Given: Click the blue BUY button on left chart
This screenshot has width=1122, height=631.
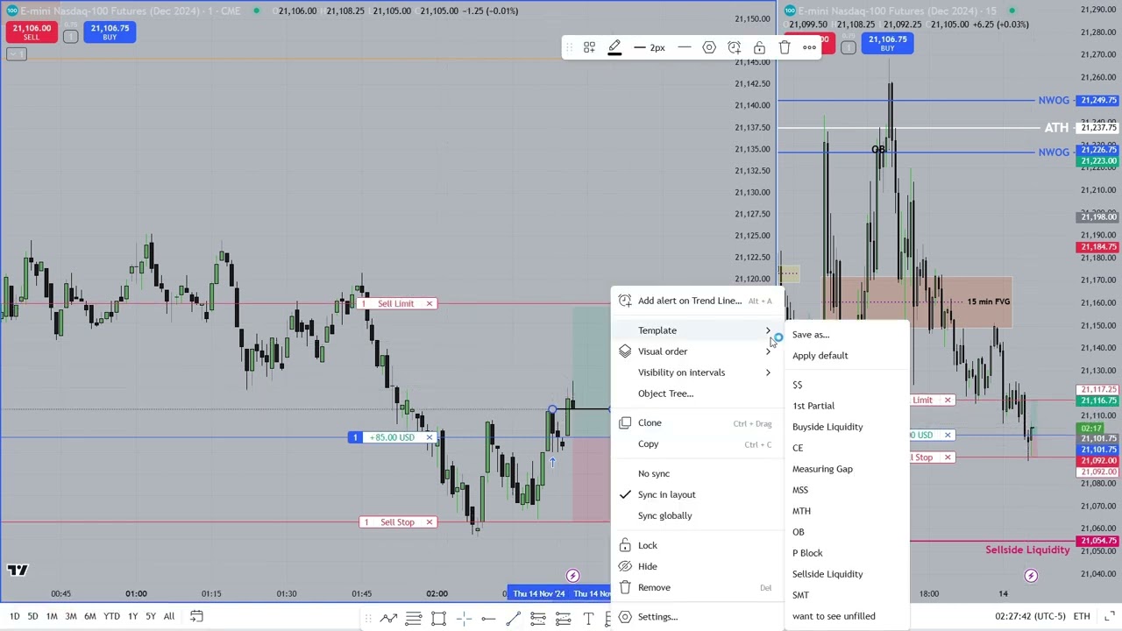Looking at the screenshot, I should point(110,32).
